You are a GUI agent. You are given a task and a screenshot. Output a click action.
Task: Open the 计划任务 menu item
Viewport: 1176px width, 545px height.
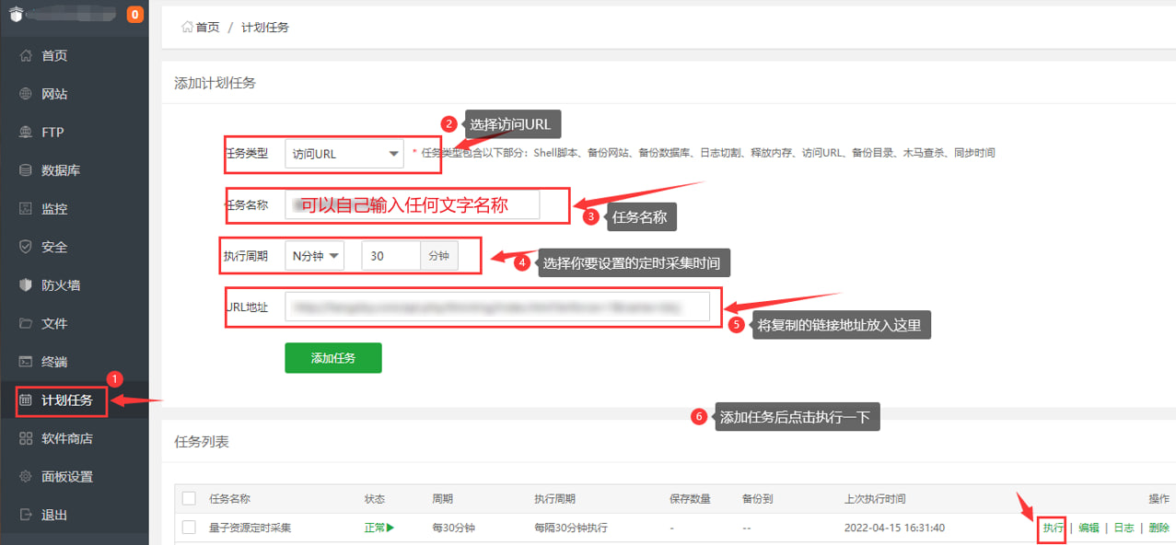(x=66, y=400)
